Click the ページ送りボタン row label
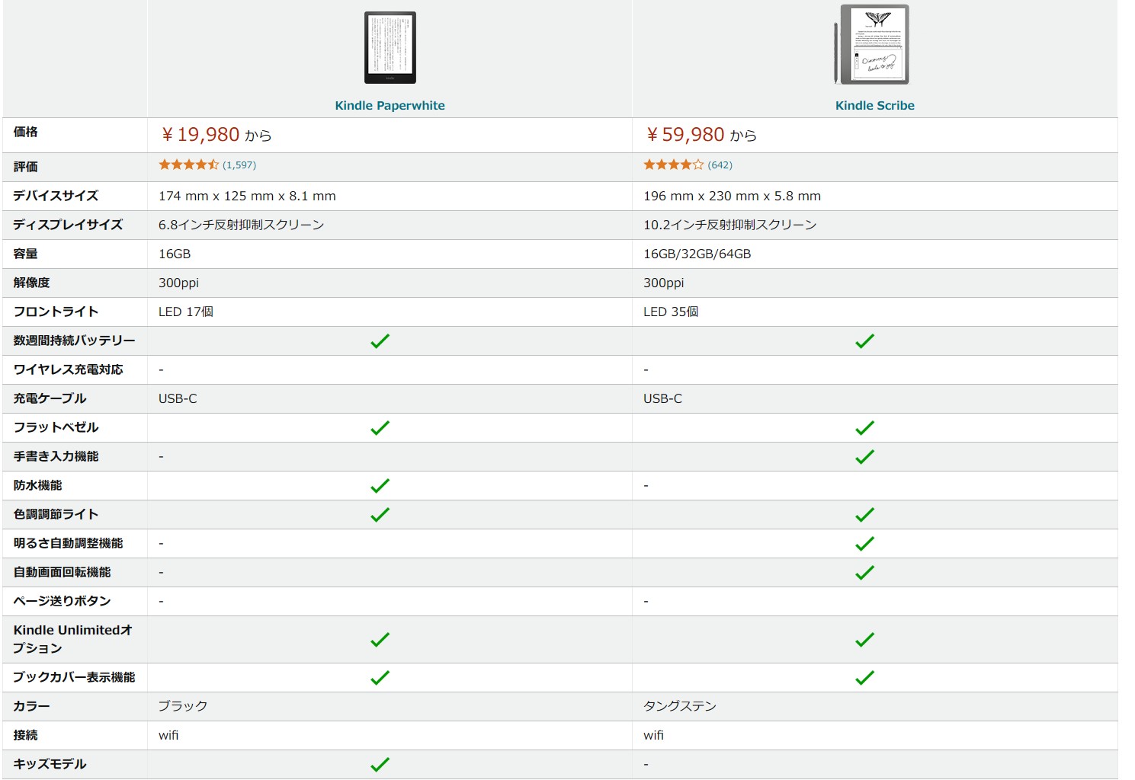 click(62, 601)
